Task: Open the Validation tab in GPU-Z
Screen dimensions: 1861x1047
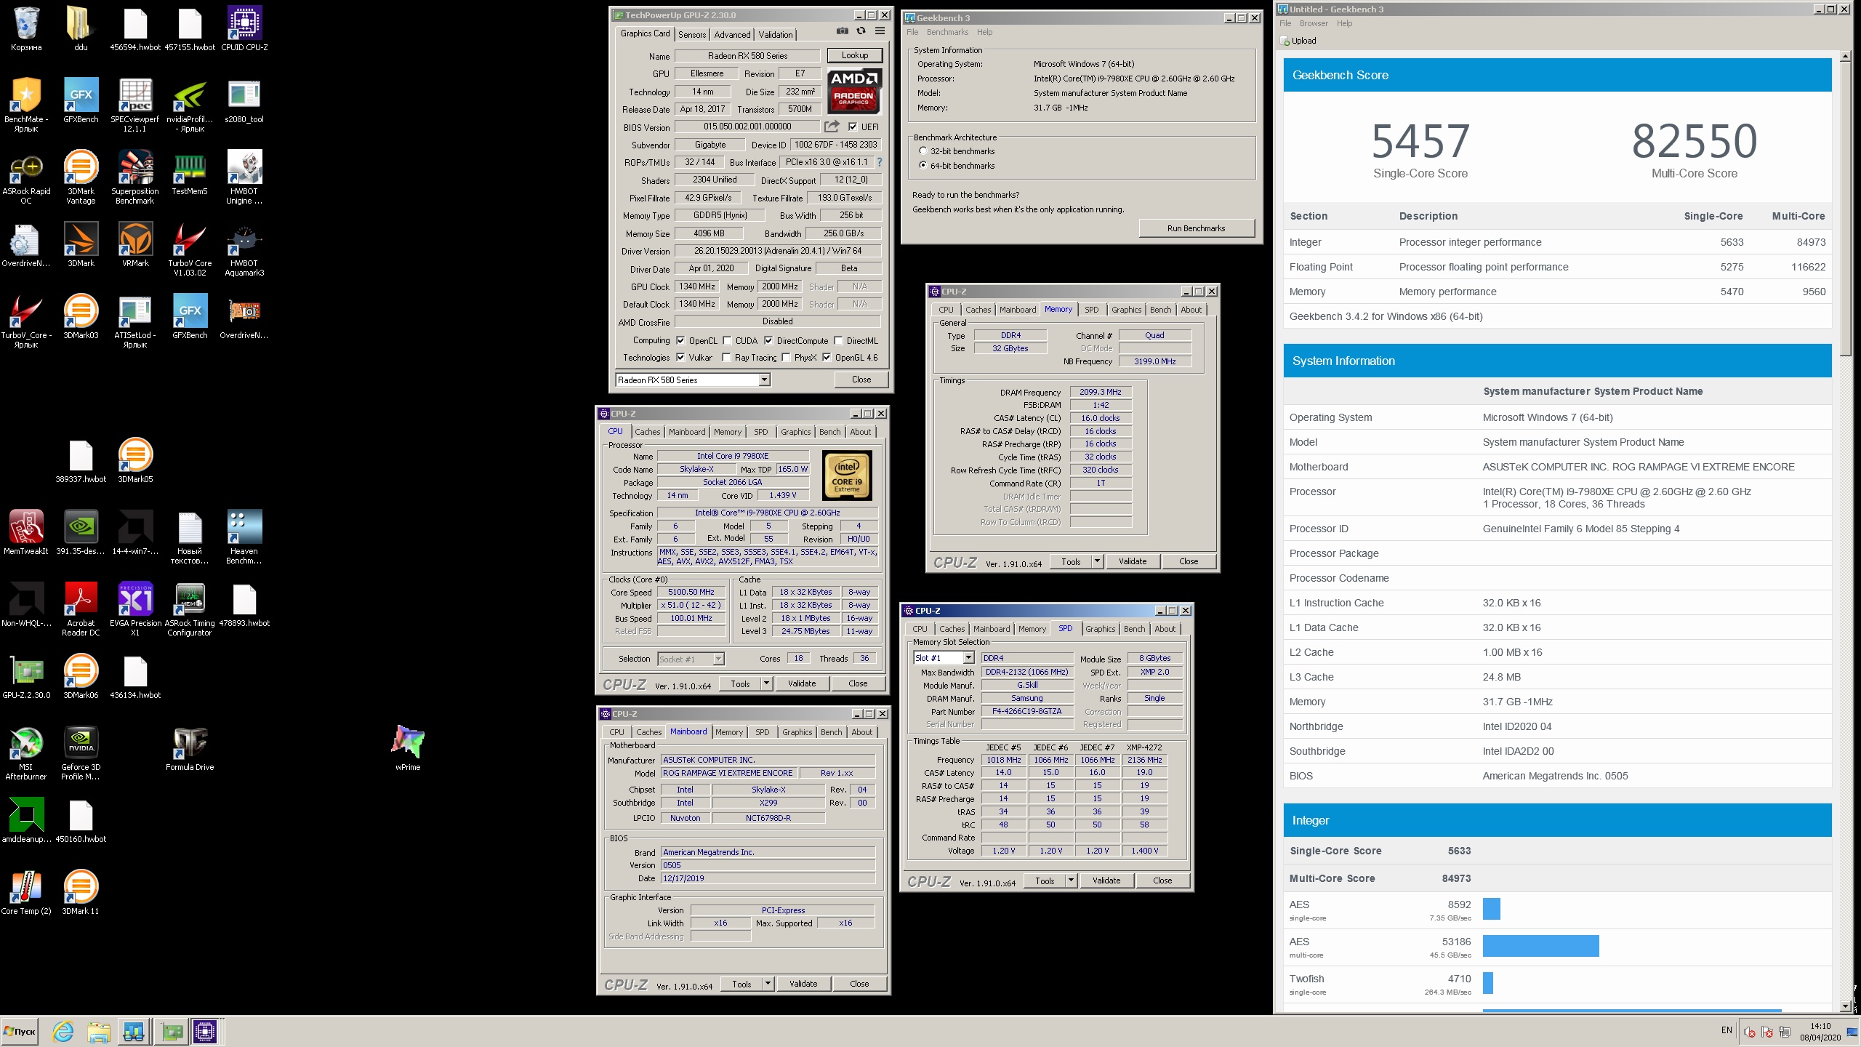Action: coord(776,34)
